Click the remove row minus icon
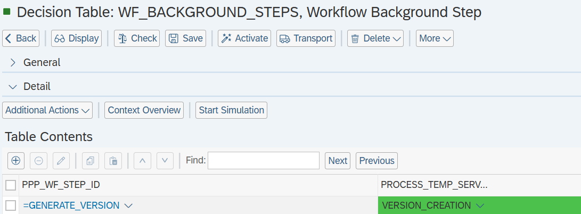 click(39, 160)
